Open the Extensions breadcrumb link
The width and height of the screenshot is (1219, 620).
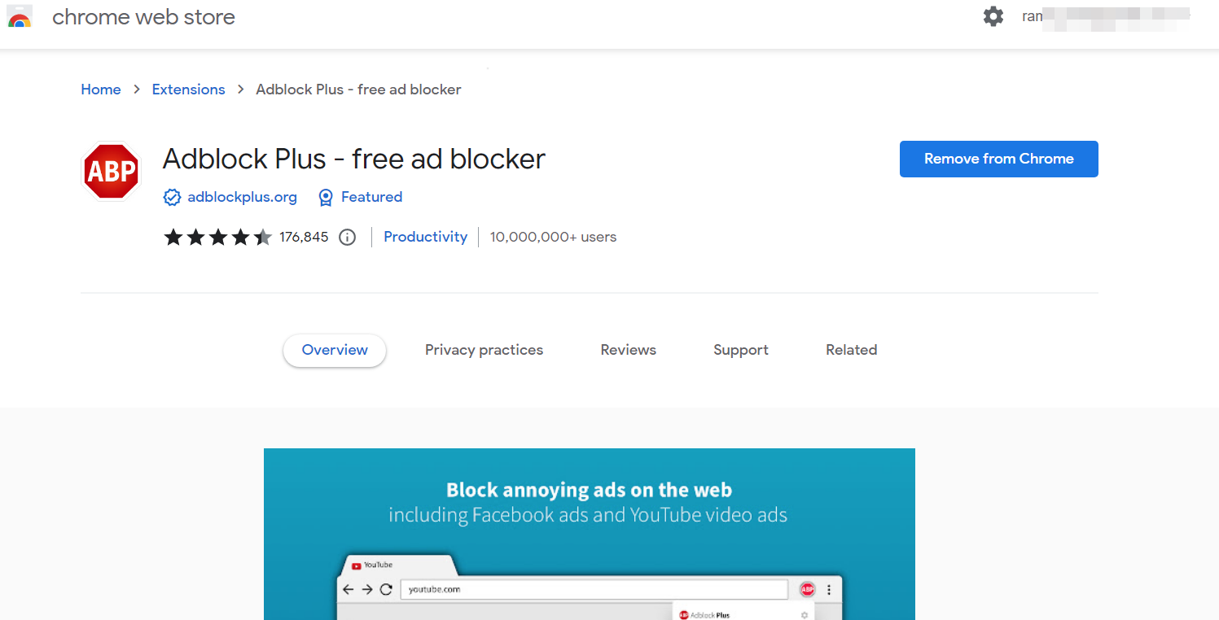pyautogui.click(x=189, y=90)
